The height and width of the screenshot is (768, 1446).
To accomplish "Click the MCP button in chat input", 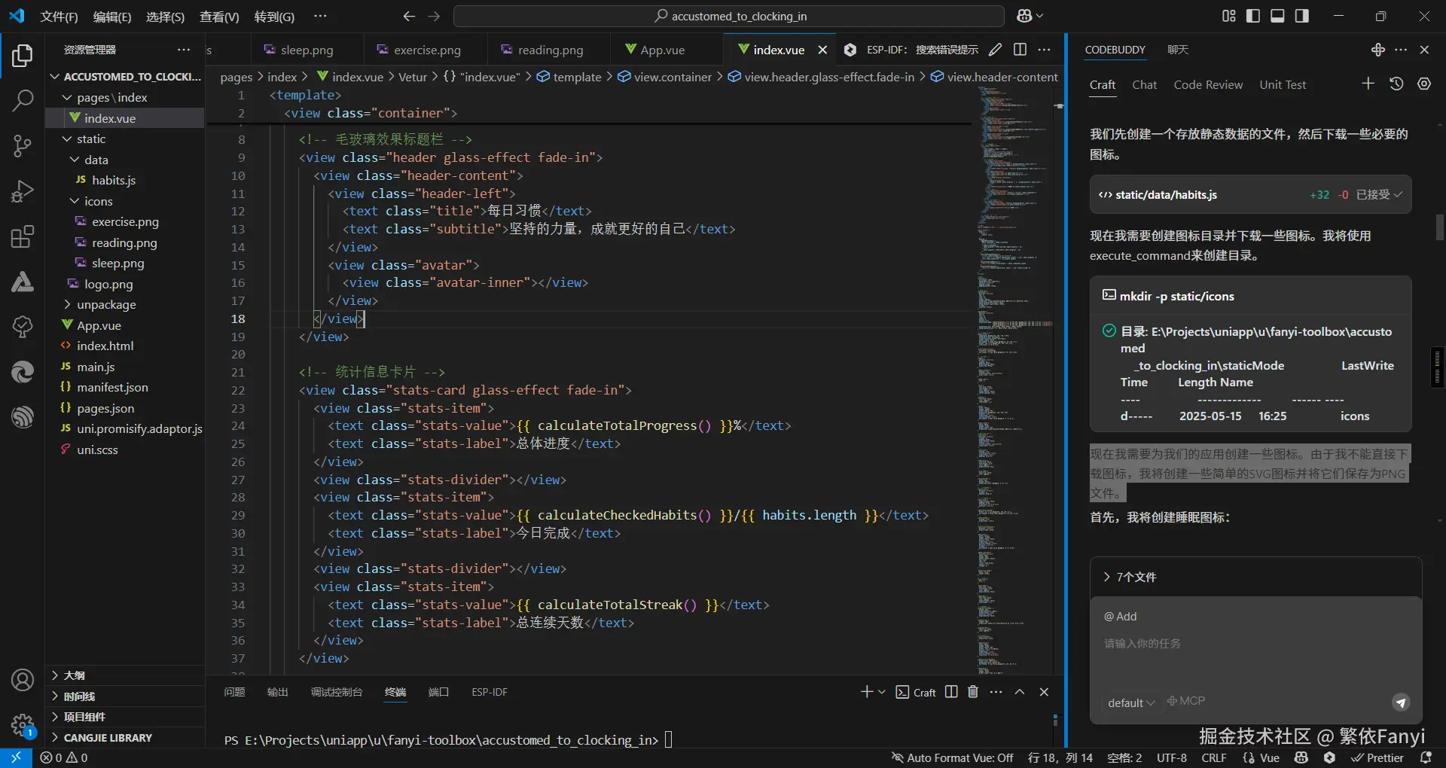I will [x=1186, y=701].
